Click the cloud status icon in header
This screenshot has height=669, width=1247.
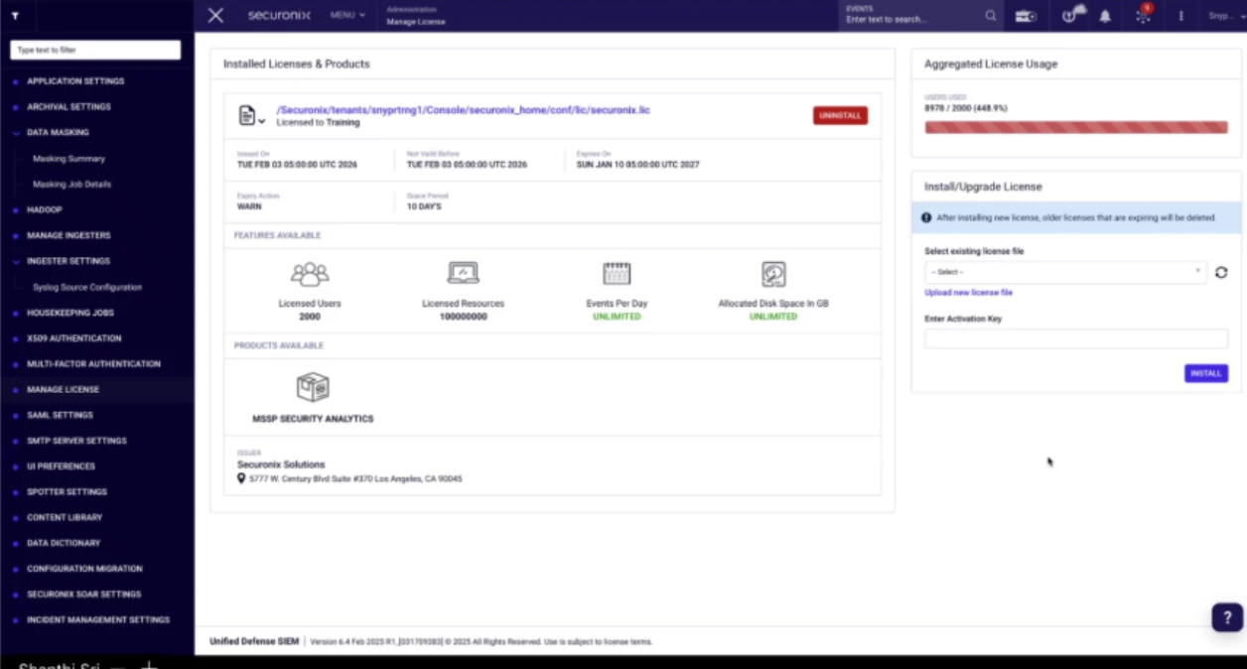(x=1073, y=15)
